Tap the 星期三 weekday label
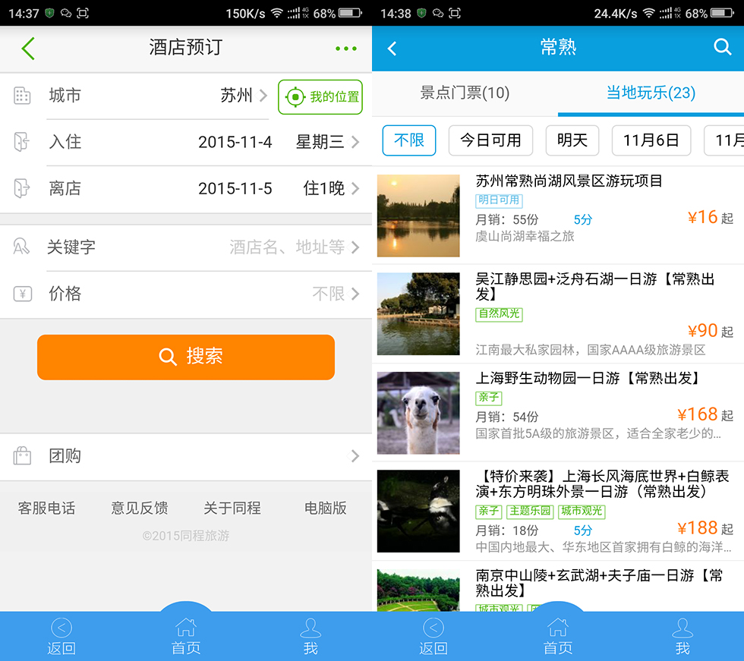Viewport: 744px width, 661px height. (320, 142)
